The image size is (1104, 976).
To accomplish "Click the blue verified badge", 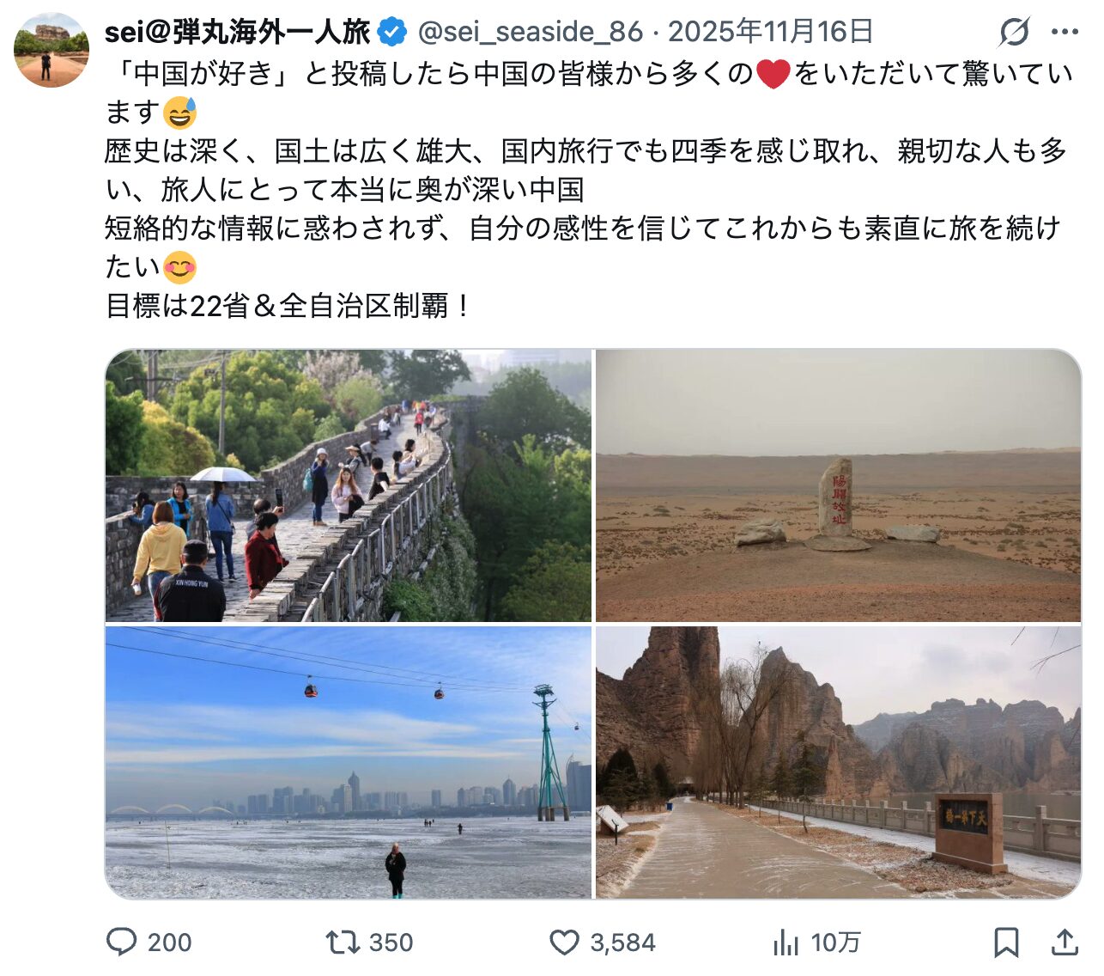I will [393, 33].
